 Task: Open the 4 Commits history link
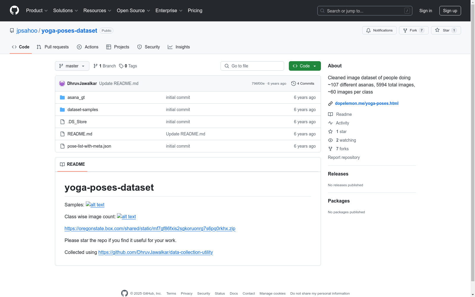click(303, 83)
